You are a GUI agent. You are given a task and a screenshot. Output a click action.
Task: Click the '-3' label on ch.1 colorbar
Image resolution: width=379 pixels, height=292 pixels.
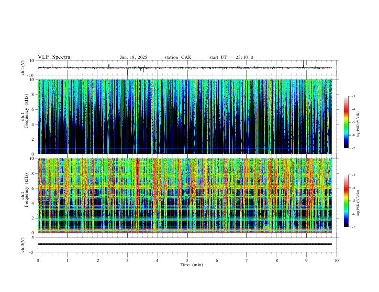point(353,96)
